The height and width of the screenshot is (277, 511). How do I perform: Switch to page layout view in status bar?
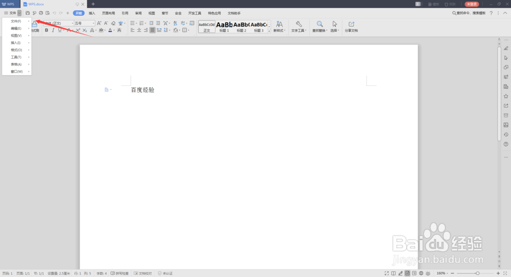tap(407, 273)
